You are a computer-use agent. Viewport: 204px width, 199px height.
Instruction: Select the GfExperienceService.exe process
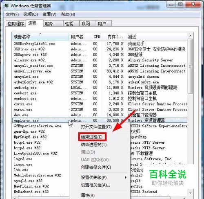[x=38, y=126]
